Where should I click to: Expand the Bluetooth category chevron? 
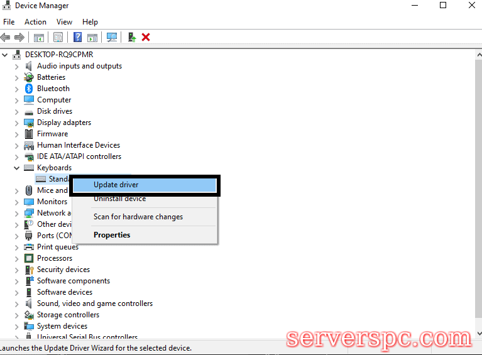coord(16,89)
